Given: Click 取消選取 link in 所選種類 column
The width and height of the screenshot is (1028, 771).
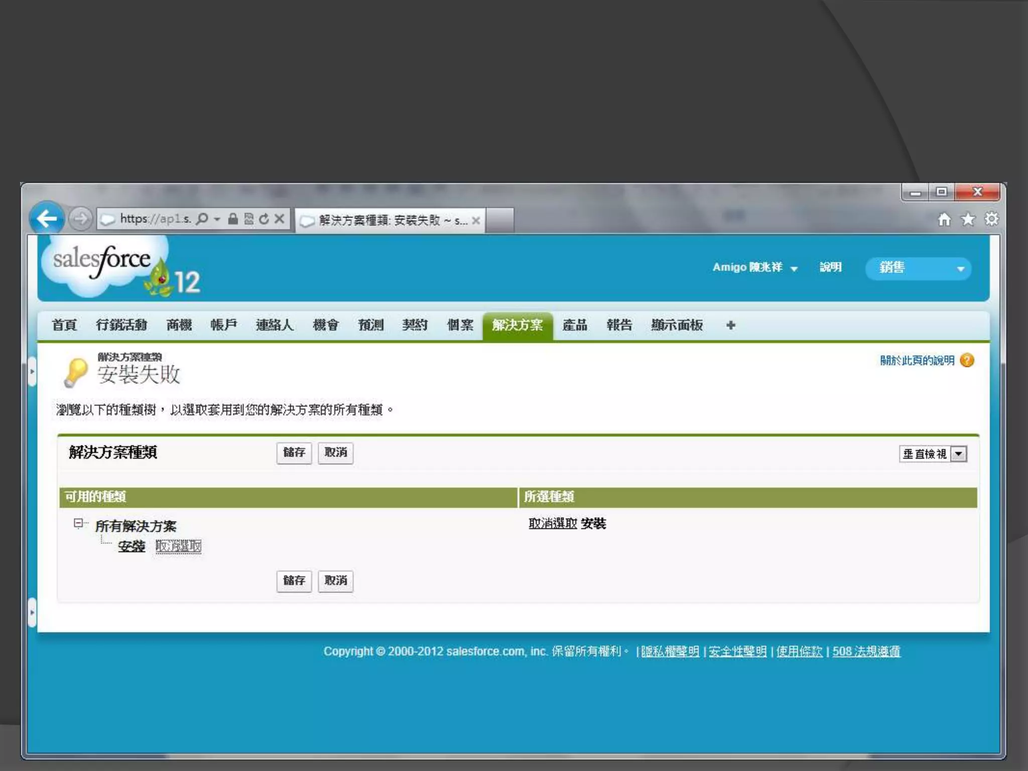Looking at the screenshot, I should click(x=552, y=524).
